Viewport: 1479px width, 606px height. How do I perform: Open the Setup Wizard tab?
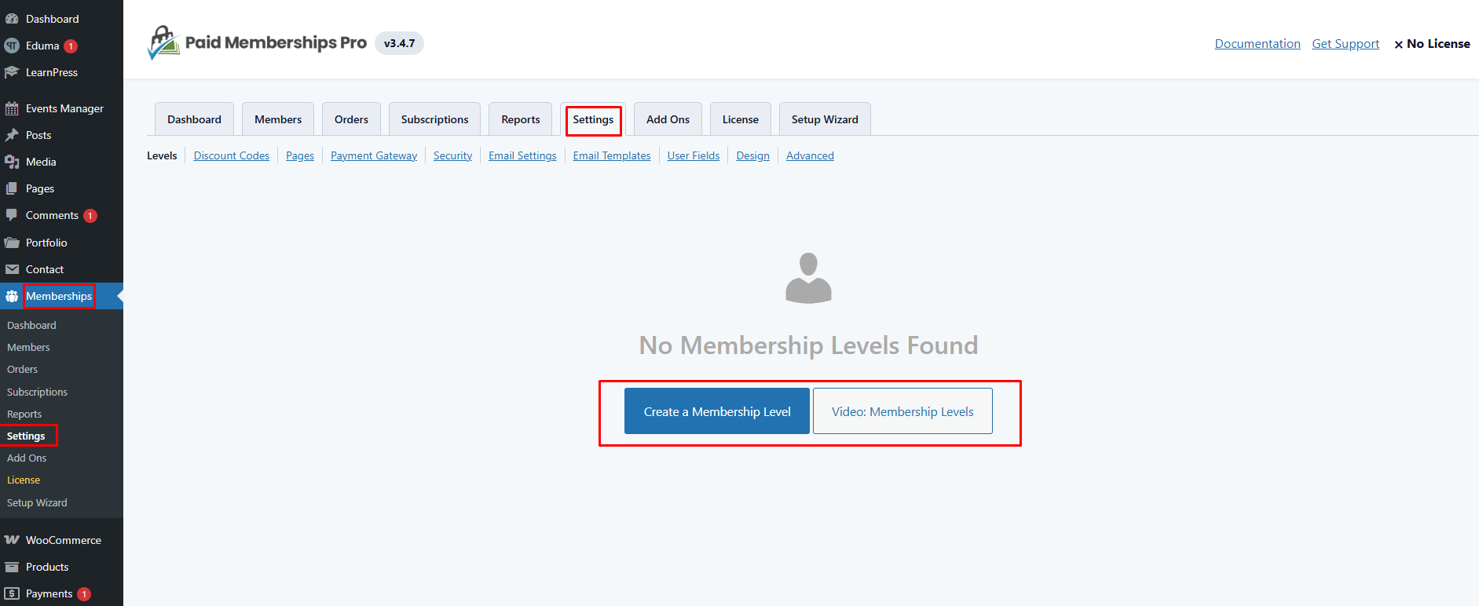coord(825,119)
